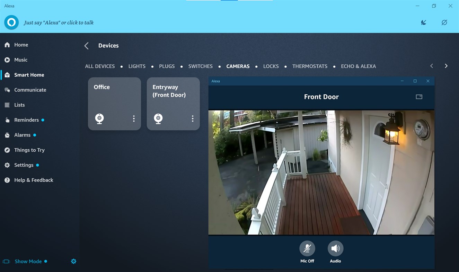
Task: Go back from Devices page
Action: click(87, 46)
